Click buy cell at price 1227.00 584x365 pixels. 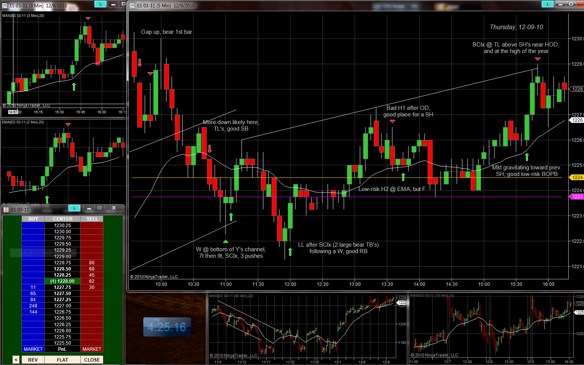[x=33, y=306]
